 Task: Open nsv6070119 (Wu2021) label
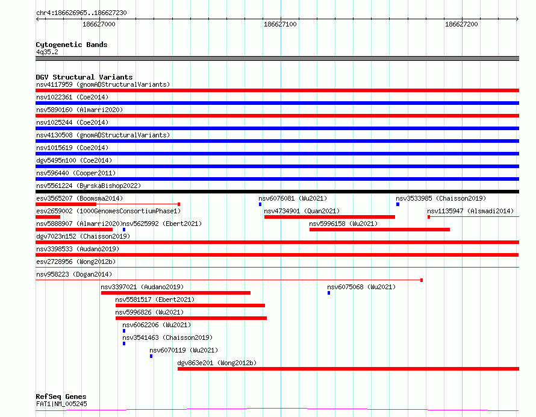184,350
